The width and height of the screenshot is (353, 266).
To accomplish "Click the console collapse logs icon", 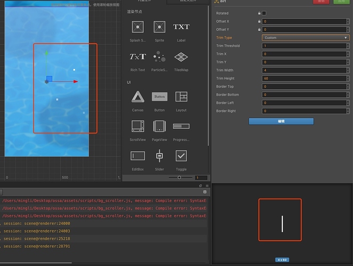I will (205, 192).
